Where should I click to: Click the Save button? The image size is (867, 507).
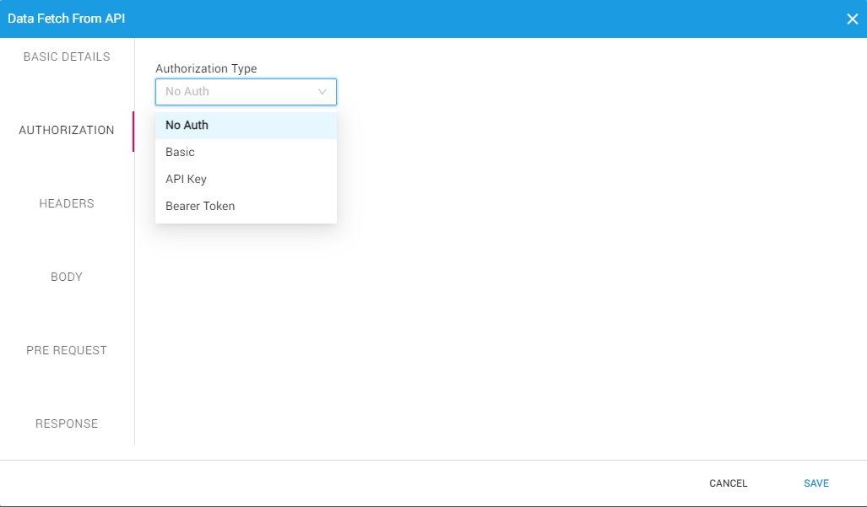[816, 483]
